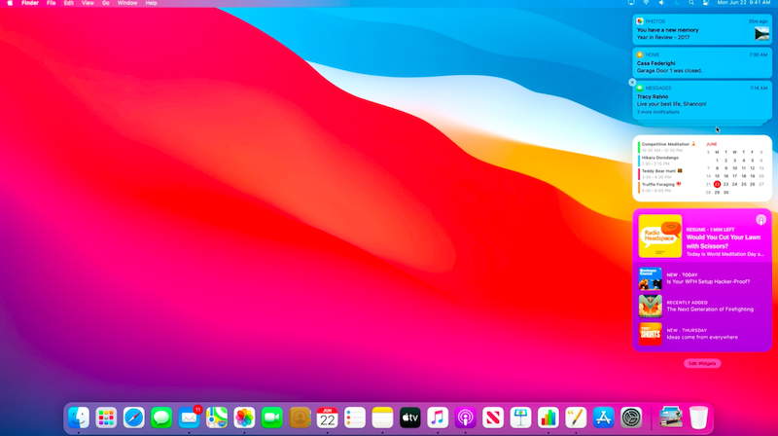The width and height of the screenshot is (778, 436).
Task: Click the Edit Widgets button
Action: point(702,363)
